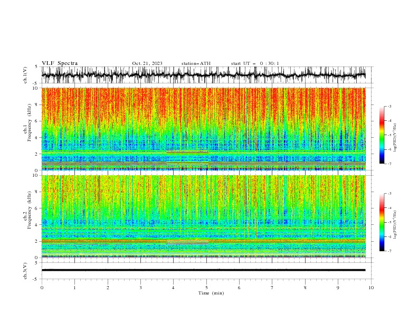Image resolution: width=418 pixels, height=323 pixels.
Task: Click the ch.1 "Frequency (kHz)" axis label
Action: (30, 122)
